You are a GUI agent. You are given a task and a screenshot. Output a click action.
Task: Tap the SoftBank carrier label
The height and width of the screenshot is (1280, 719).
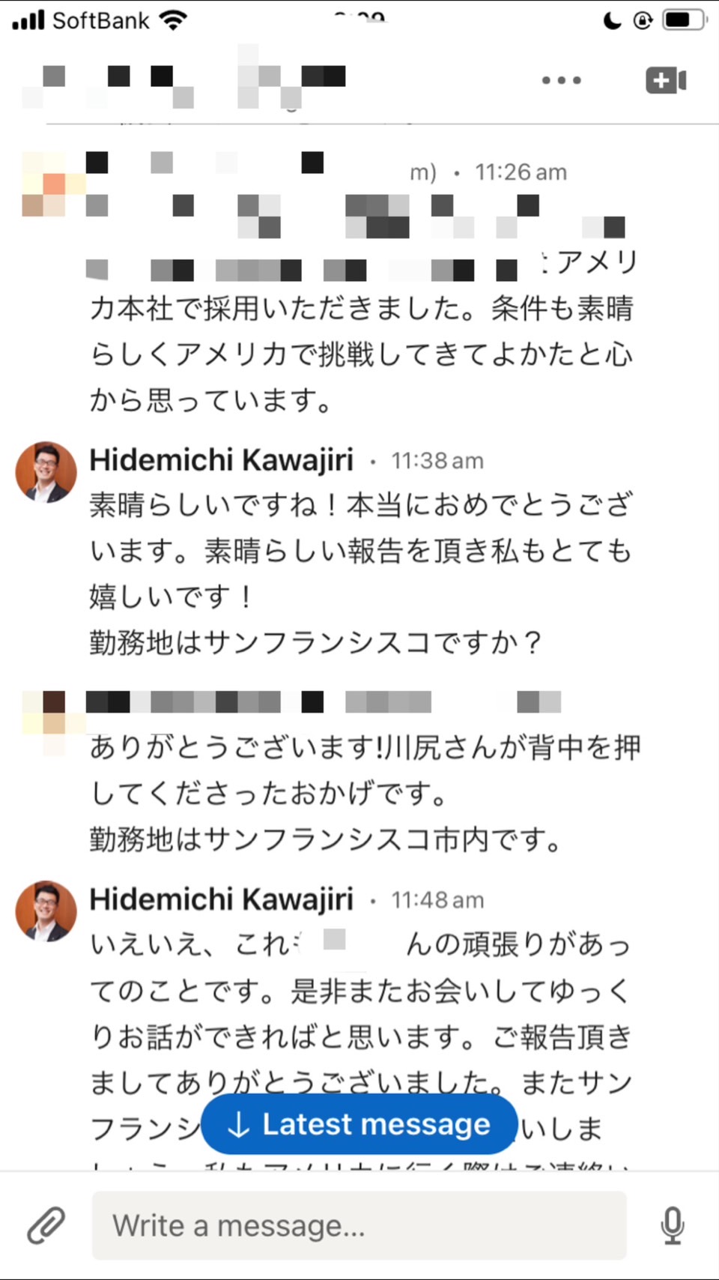click(x=100, y=20)
